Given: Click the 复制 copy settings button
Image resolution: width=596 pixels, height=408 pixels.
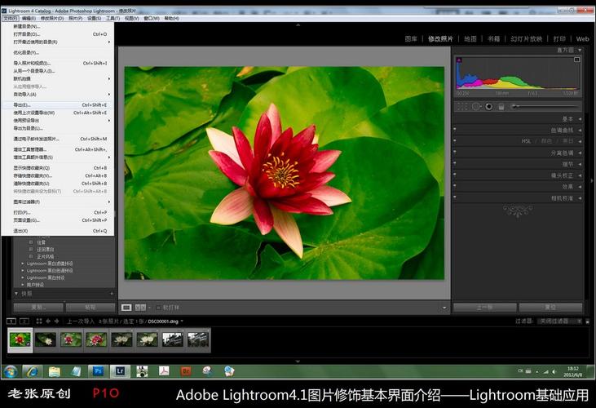Looking at the screenshot, I should 38,308.
